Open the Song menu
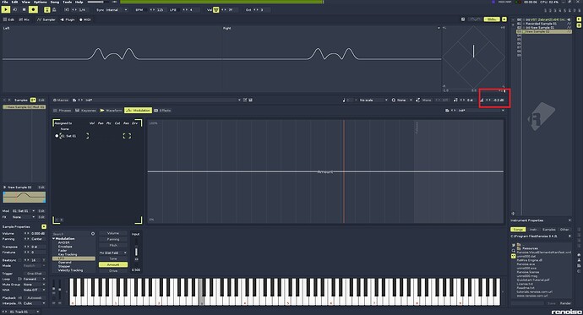The width and height of the screenshot is (583, 315). pyautogui.click(x=55, y=2)
